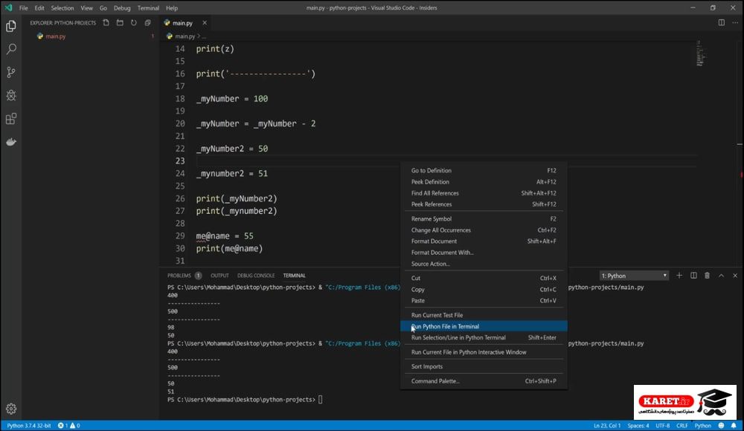
Task: Split the editor to the right
Action: click(x=721, y=23)
